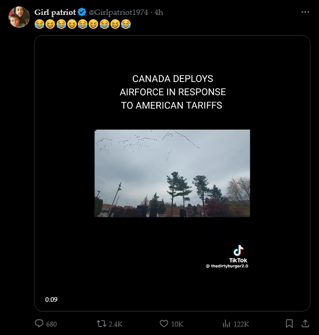Bookmark this post
Viewport: 319px width, 335px height.
tap(289, 323)
